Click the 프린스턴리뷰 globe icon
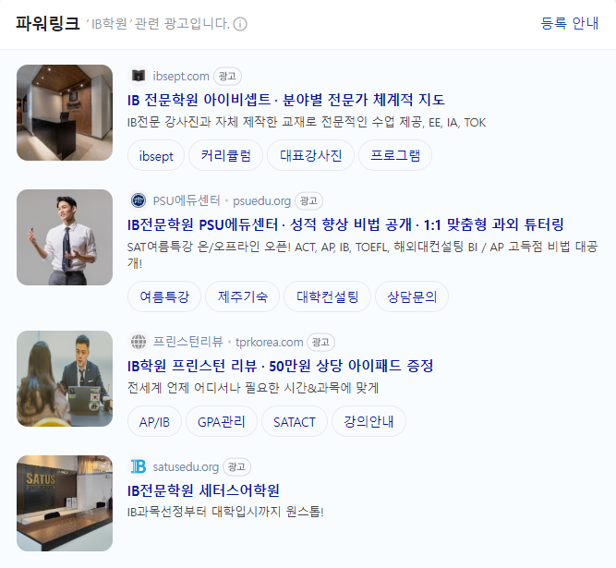The image size is (616, 568). coord(139,342)
